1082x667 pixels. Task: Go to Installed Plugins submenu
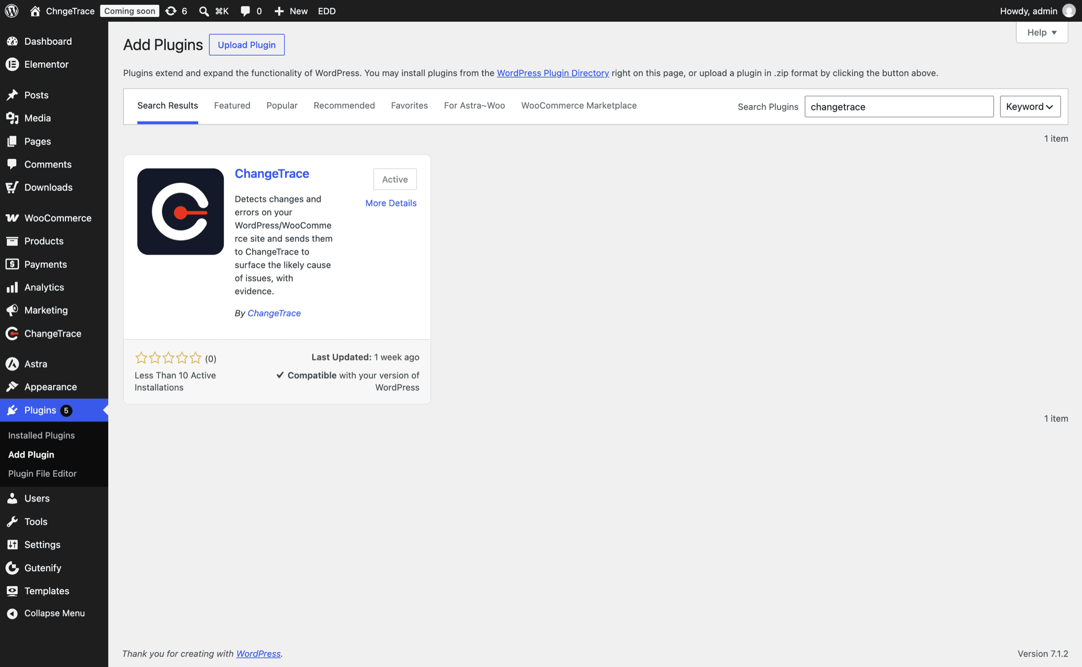[41, 435]
